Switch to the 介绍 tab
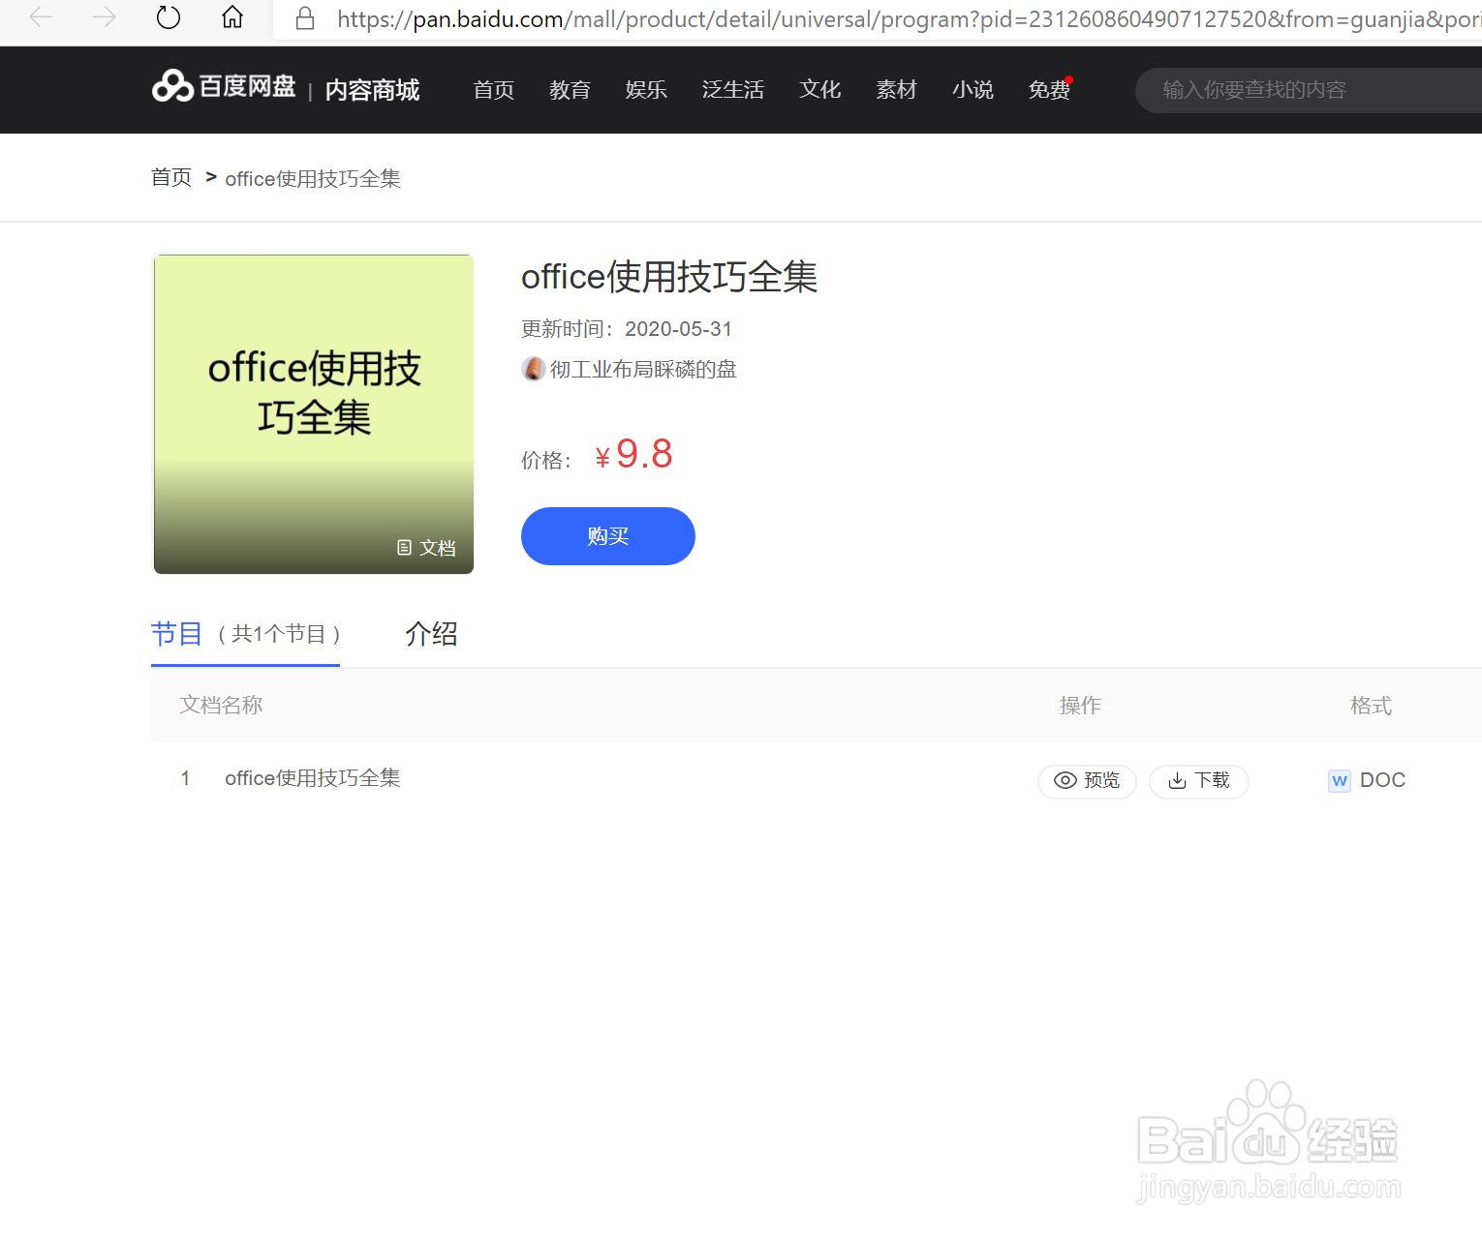 431,634
